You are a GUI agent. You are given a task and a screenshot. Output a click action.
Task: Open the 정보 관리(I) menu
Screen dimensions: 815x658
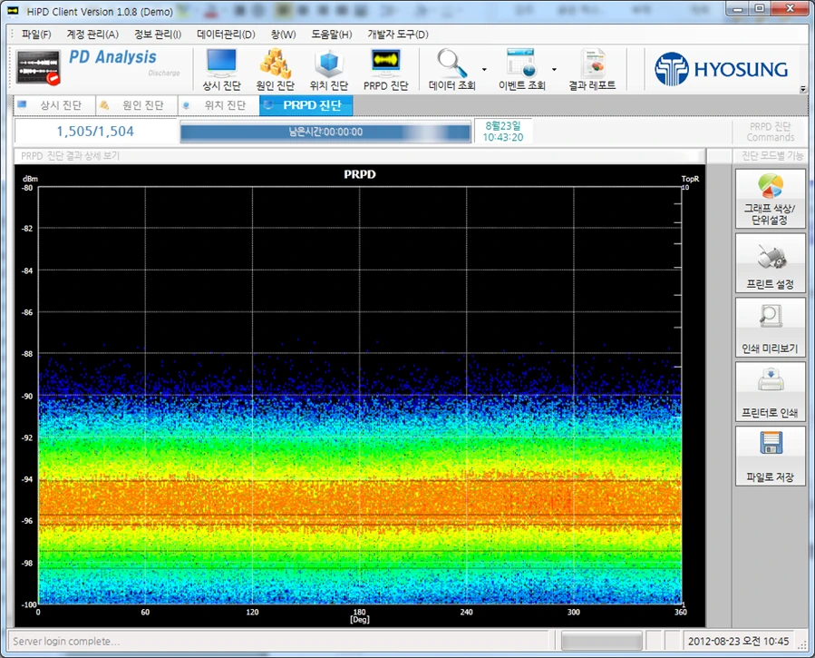(x=158, y=34)
